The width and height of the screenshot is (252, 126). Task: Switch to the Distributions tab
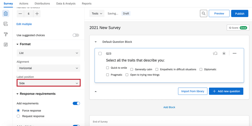point(42,4)
